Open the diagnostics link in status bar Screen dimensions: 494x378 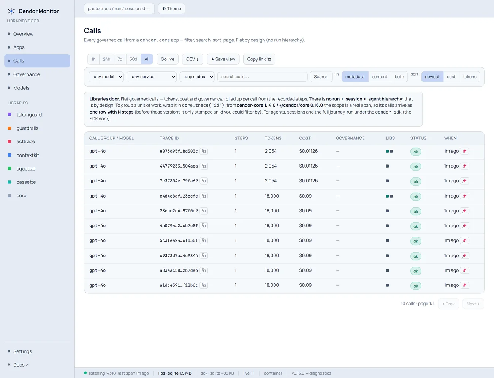tap(312, 373)
